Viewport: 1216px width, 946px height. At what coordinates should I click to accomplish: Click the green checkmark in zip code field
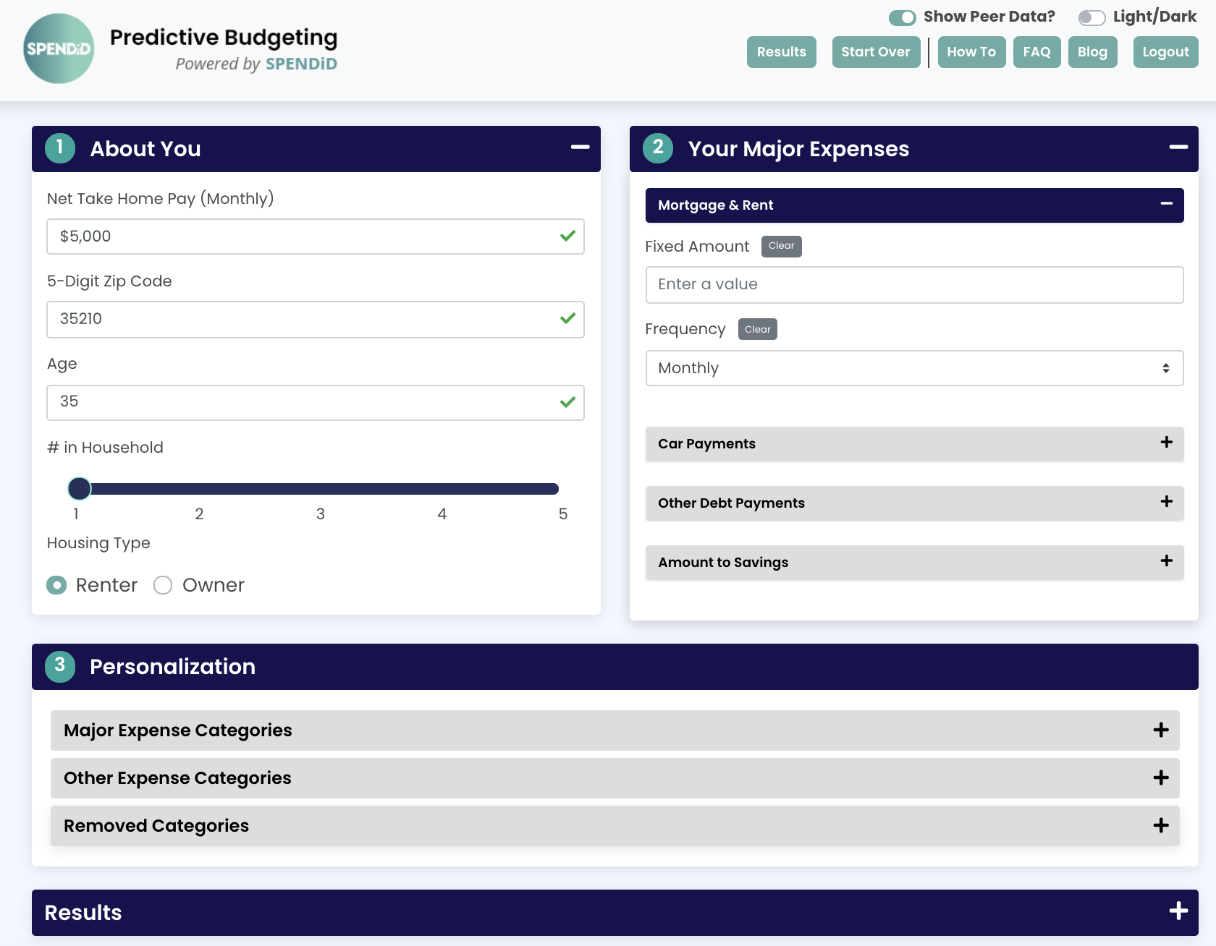point(567,318)
